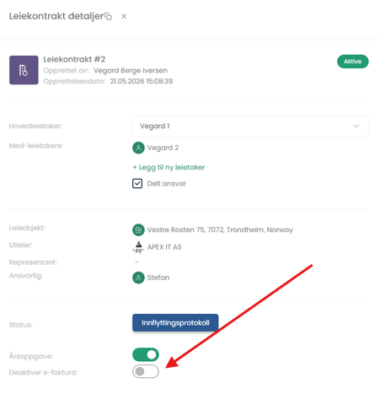Viewport: 380px width, 394px height.
Task: Click the Vegard Berge Iversen creator name
Action: click(131, 71)
